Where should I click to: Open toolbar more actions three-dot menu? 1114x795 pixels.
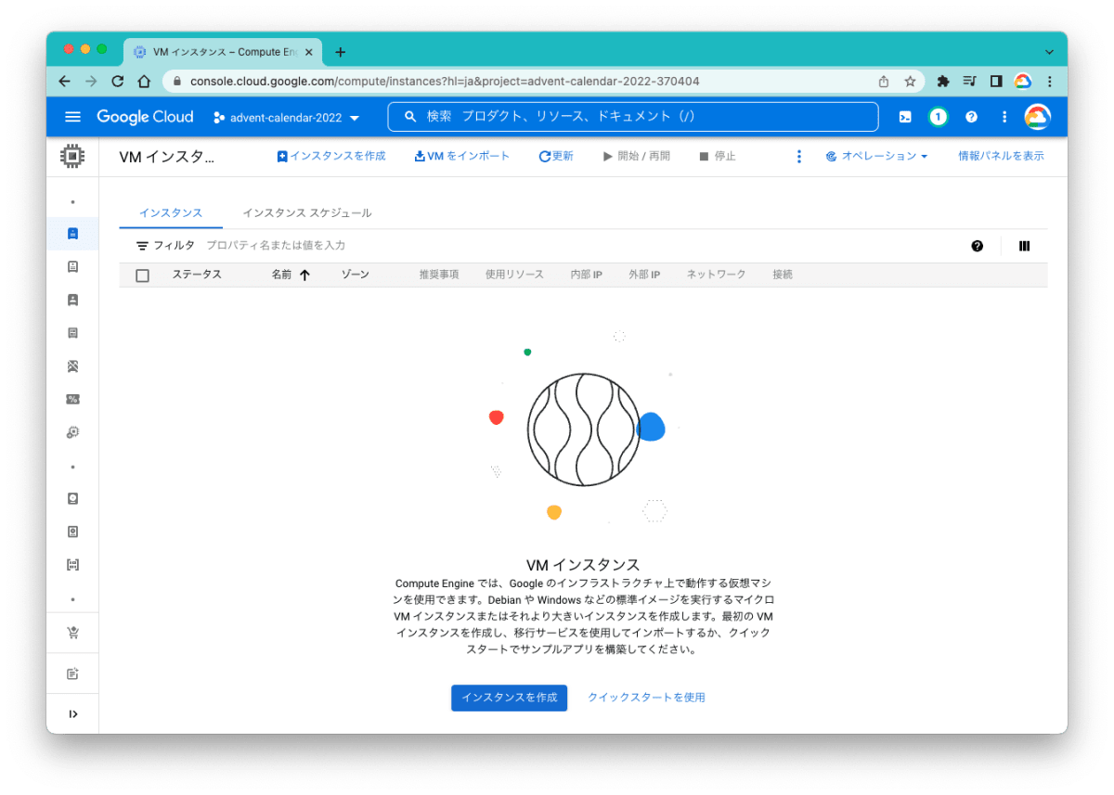[x=798, y=156]
